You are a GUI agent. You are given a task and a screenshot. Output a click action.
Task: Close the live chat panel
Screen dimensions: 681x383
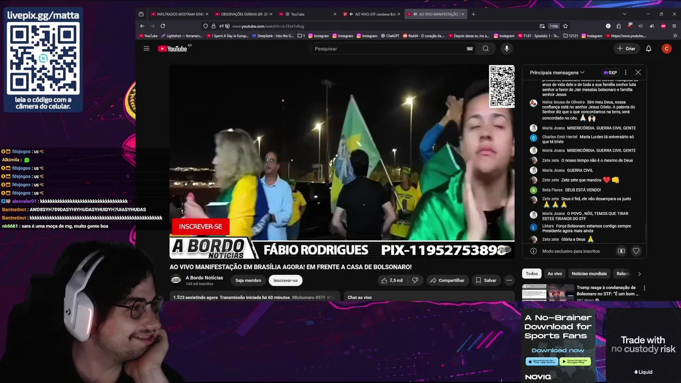click(638, 72)
